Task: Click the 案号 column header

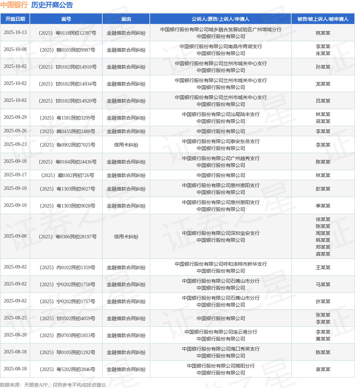Action: [x=66, y=19]
